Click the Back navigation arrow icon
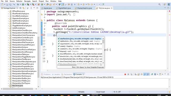This screenshot has height=96, width=171. pos(92,5)
